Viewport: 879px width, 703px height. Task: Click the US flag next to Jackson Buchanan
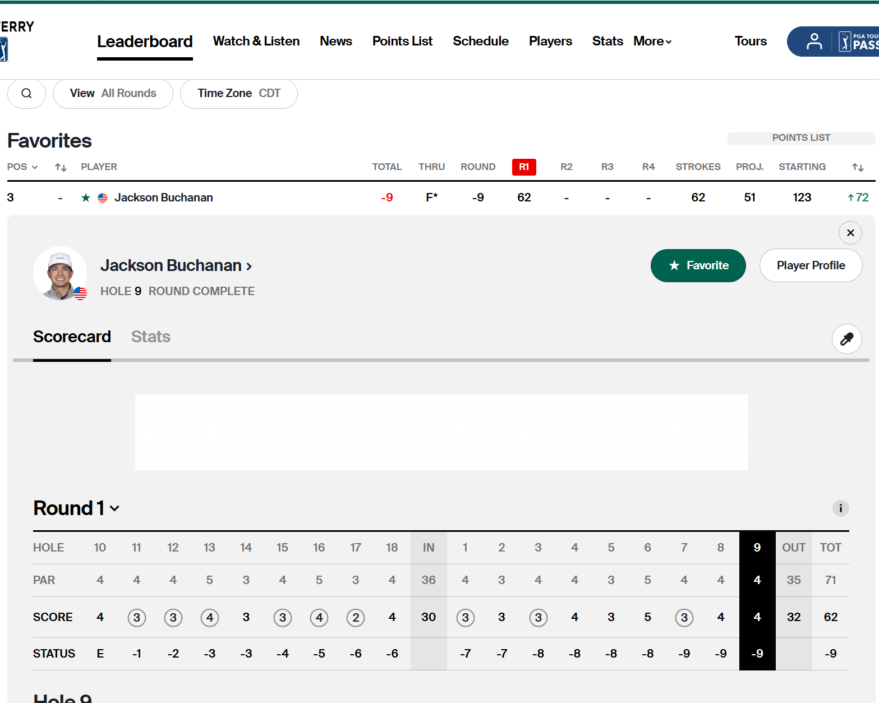click(103, 197)
